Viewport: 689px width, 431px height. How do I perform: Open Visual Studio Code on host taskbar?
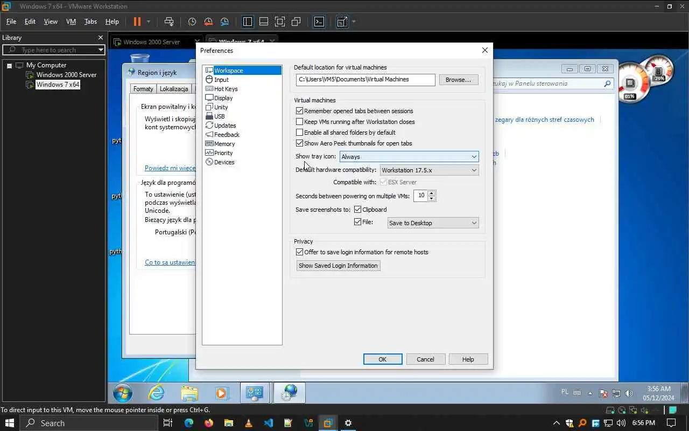tap(268, 423)
